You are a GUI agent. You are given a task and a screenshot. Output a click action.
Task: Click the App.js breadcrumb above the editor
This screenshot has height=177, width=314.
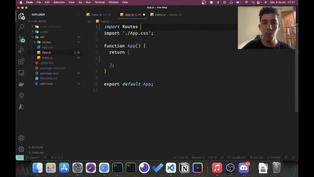pos(105,21)
